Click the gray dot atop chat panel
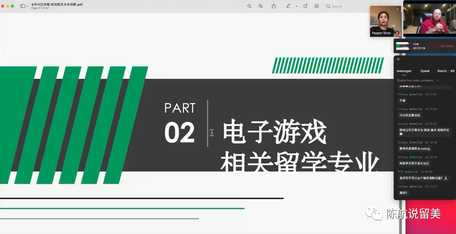Image resolution: width=456 pixels, height=234 pixels. point(398,59)
